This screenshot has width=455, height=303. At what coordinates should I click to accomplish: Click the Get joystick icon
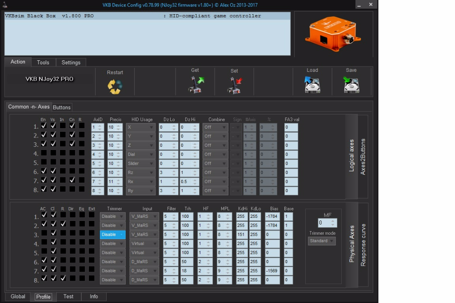point(196,85)
